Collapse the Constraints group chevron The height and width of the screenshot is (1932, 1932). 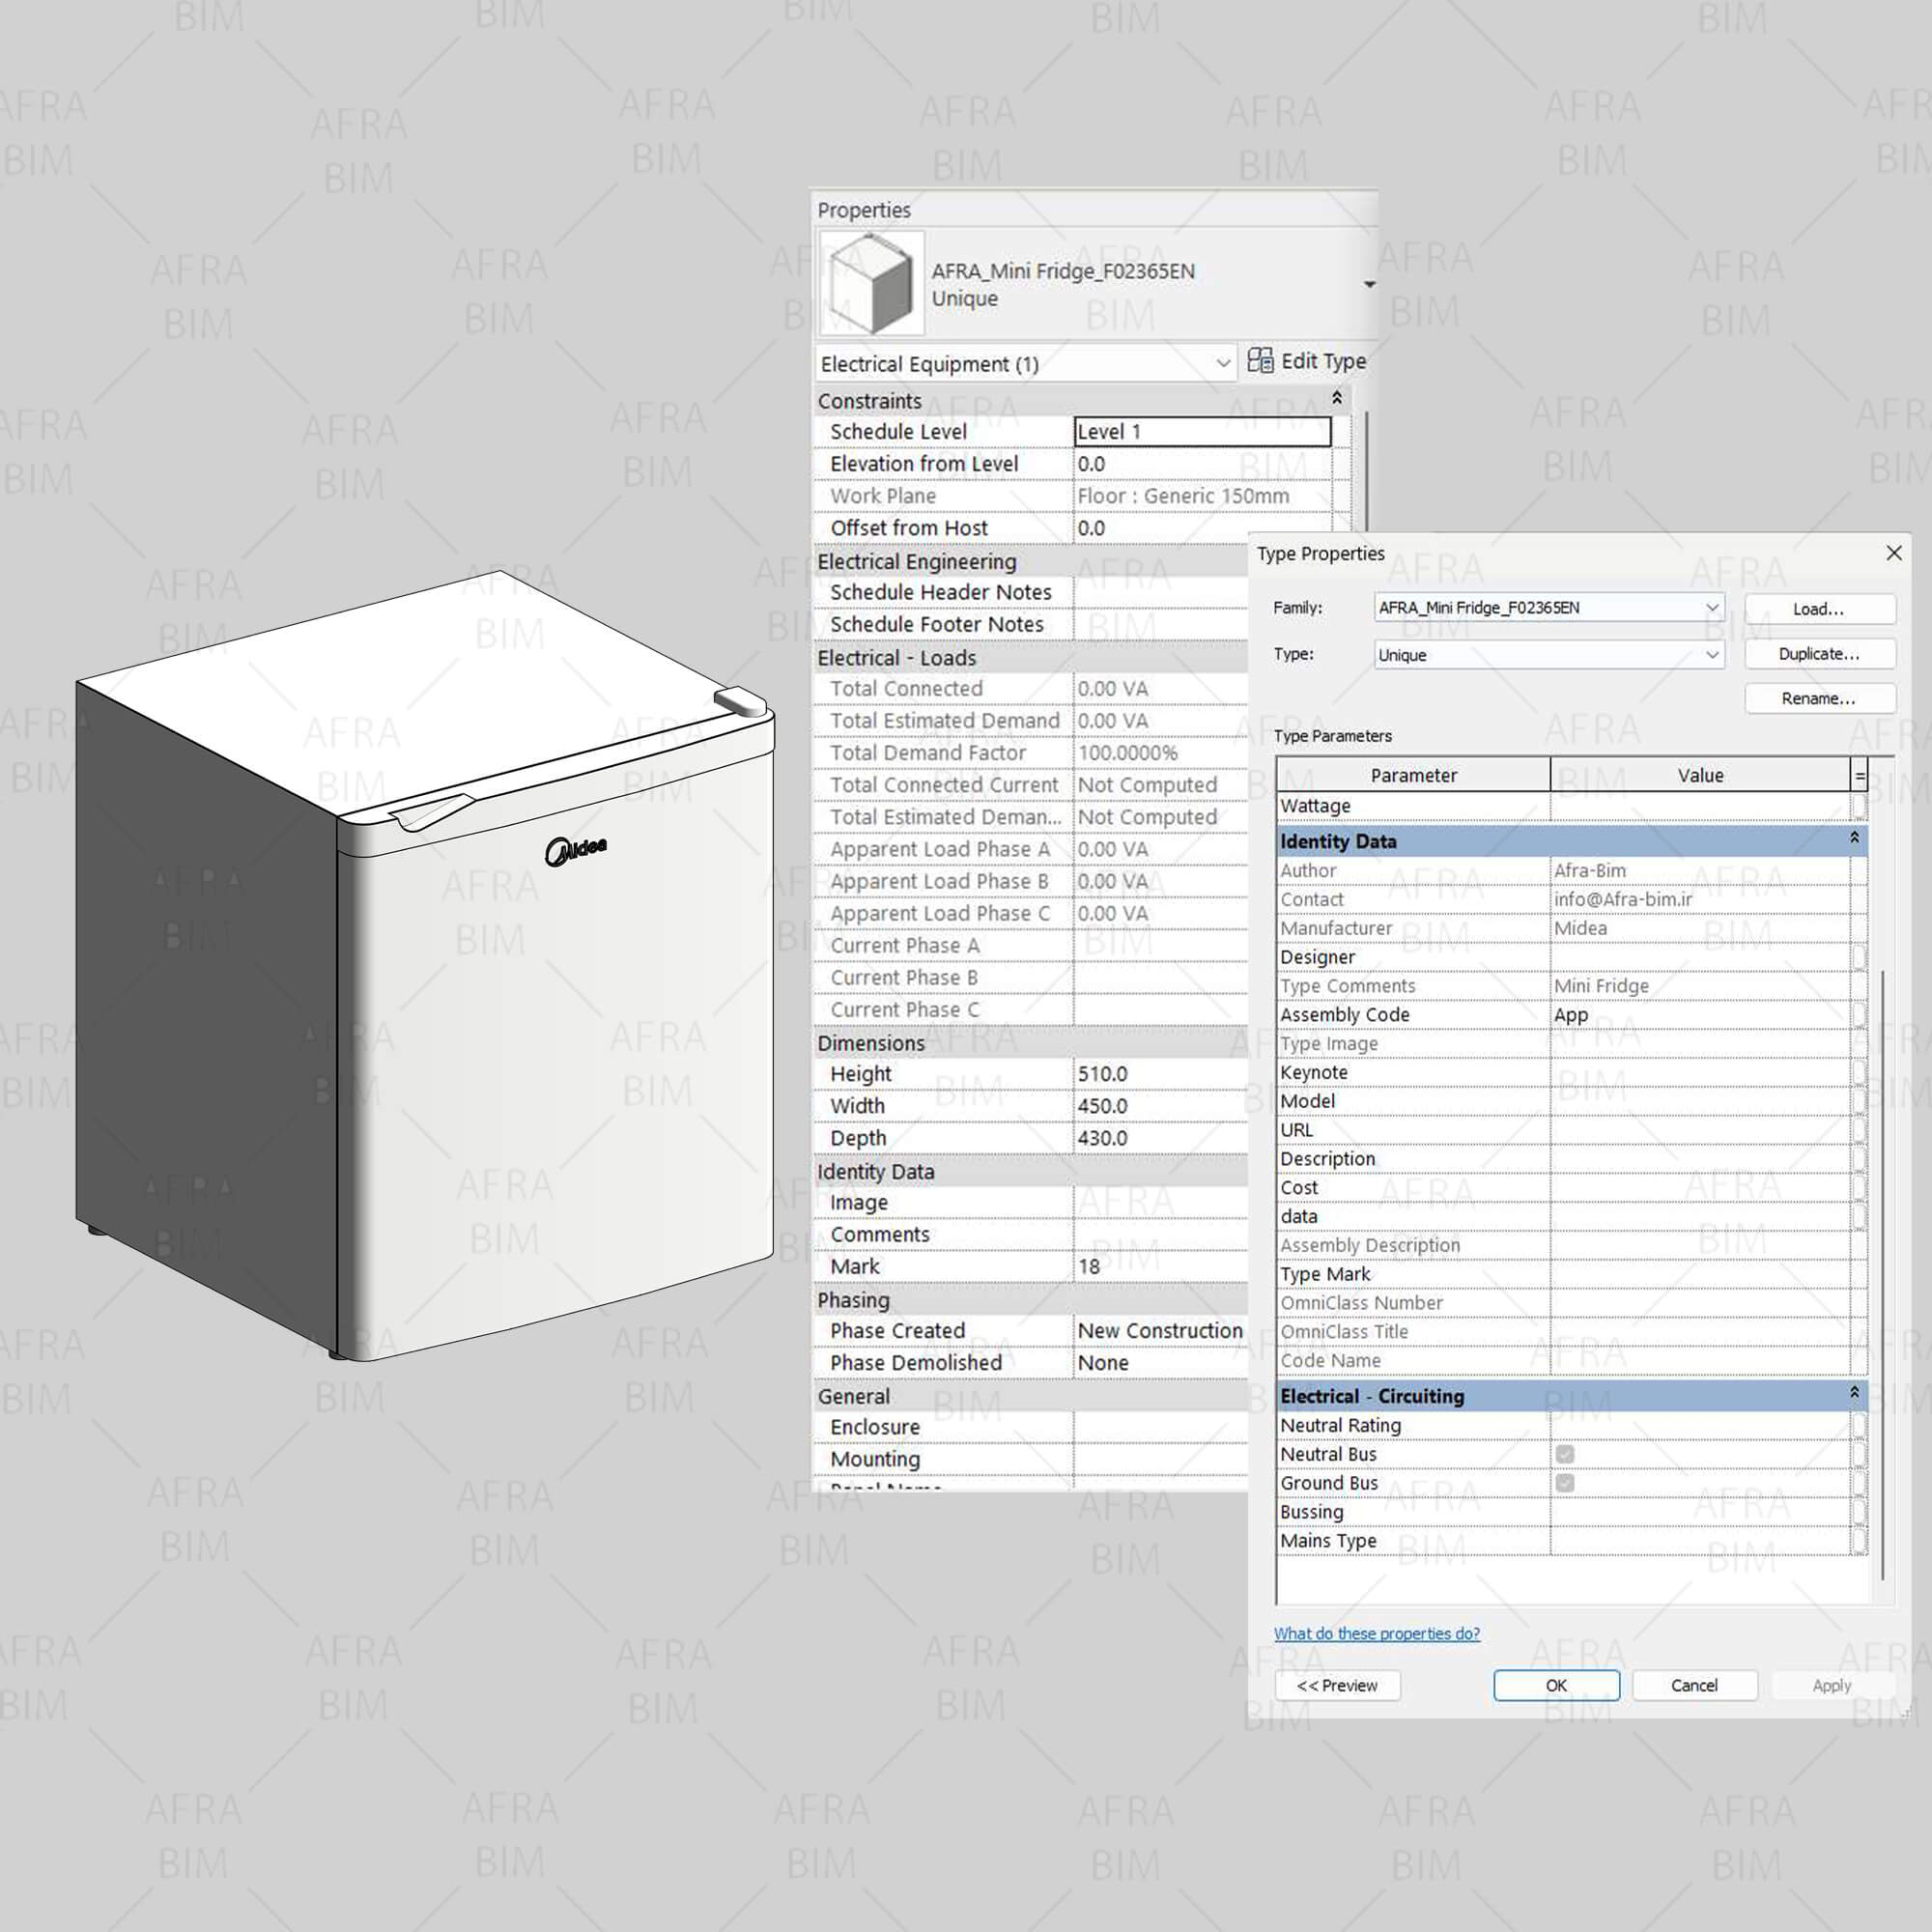1336,399
